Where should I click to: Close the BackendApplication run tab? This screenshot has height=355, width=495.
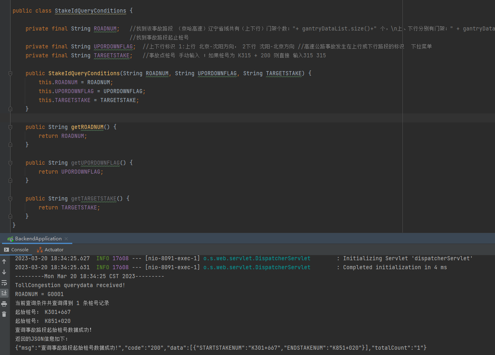[x=66, y=239]
